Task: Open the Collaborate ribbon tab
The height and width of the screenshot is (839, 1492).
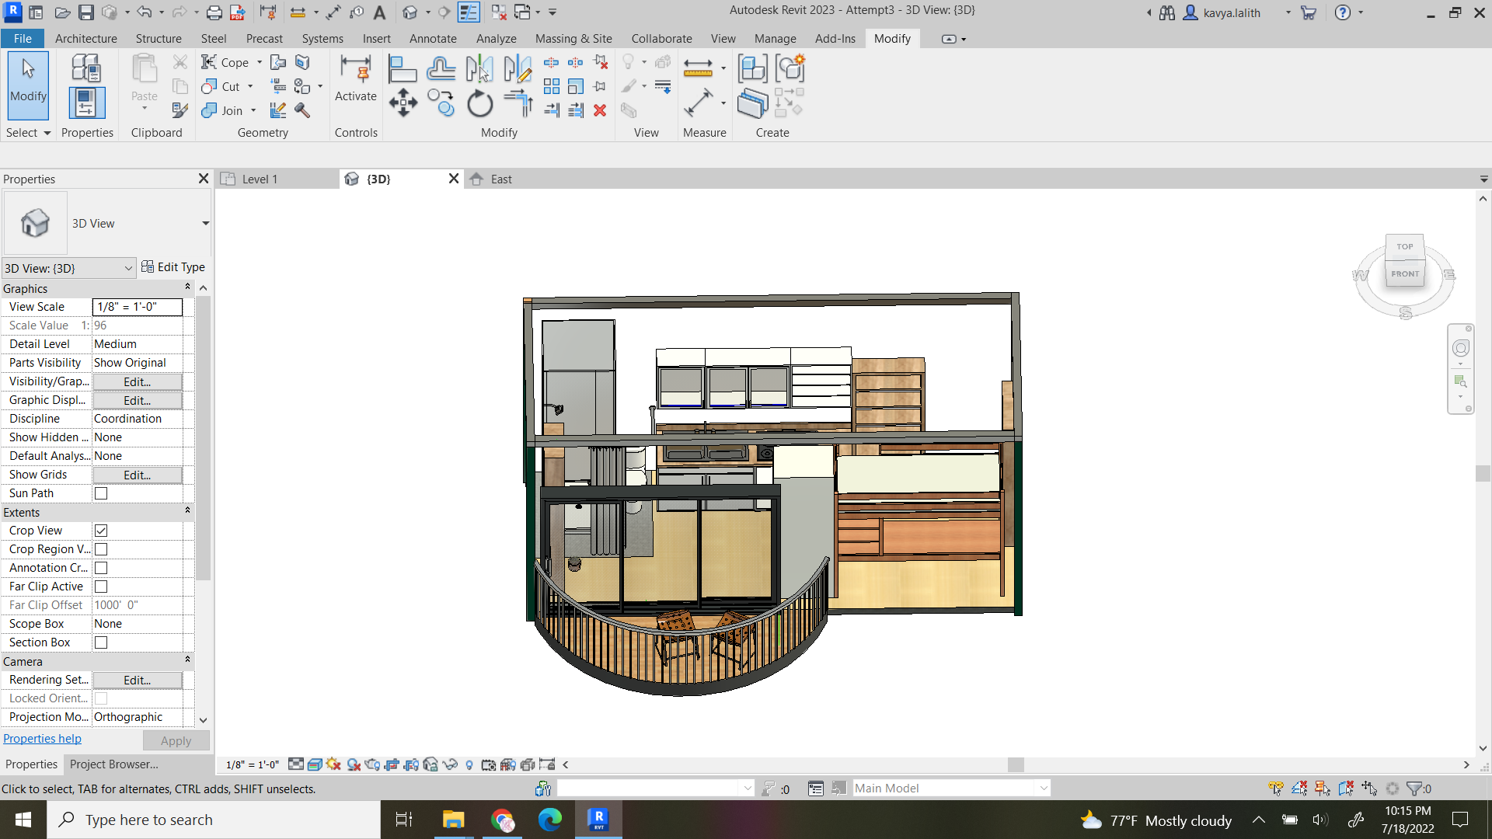Action: click(x=661, y=38)
